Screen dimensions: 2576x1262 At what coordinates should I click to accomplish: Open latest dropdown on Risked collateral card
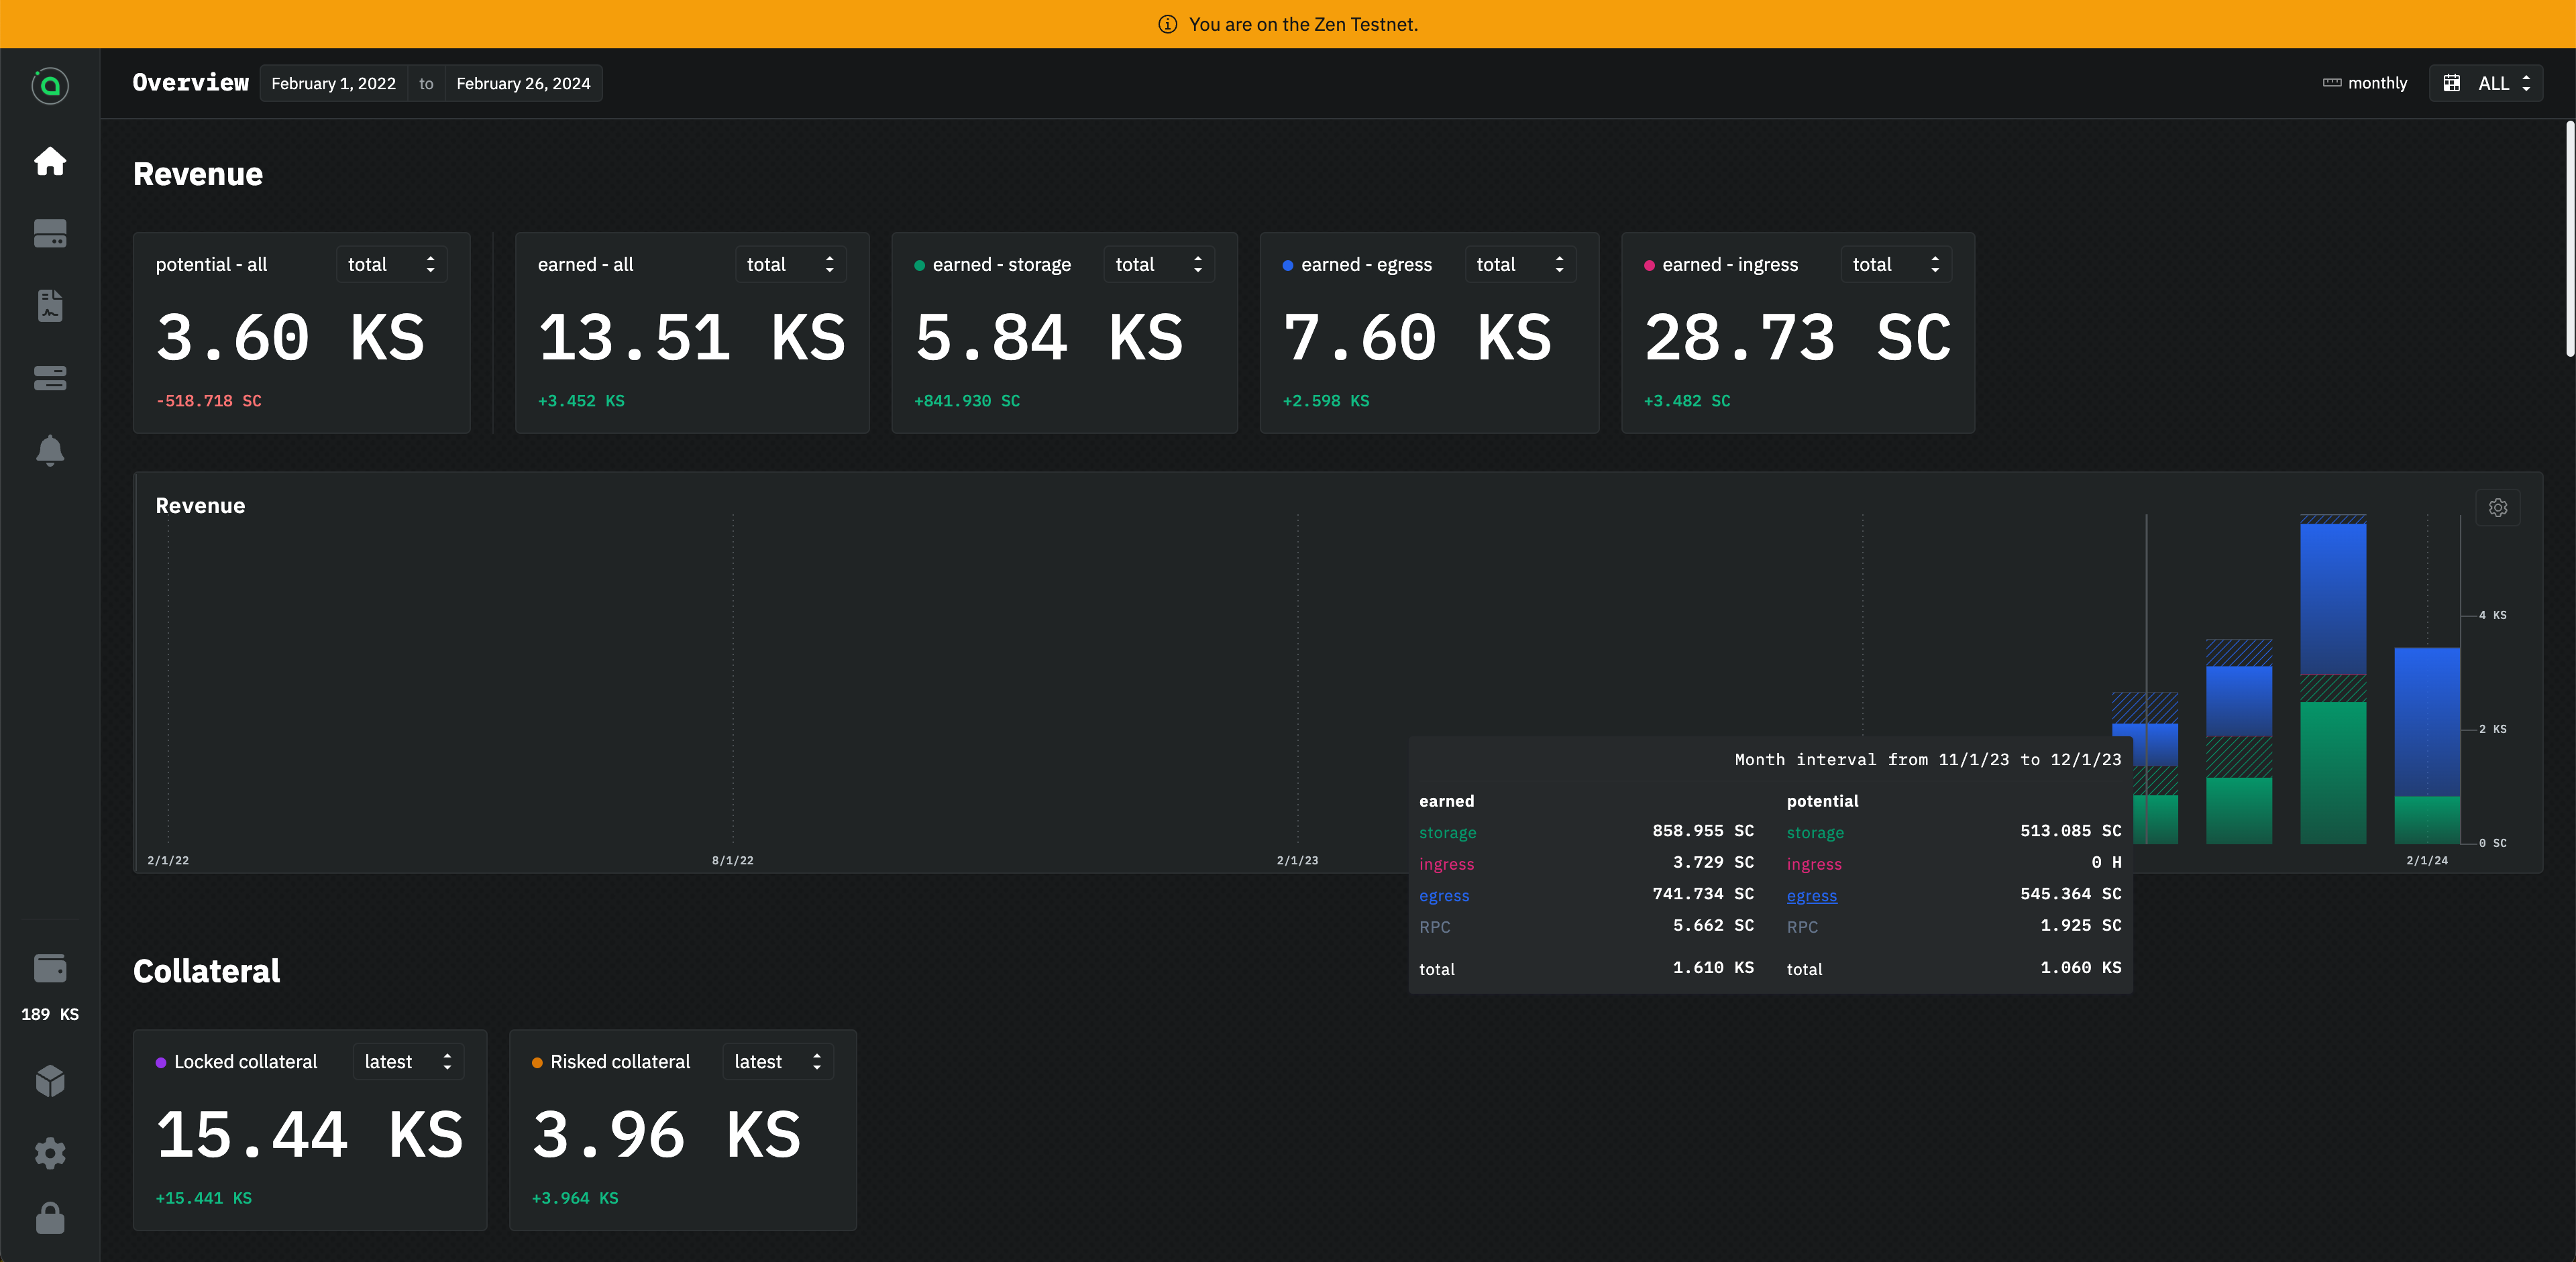click(778, 1062)
